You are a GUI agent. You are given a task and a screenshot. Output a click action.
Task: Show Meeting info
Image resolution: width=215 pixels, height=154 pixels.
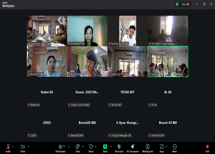[x=147, y=147]
